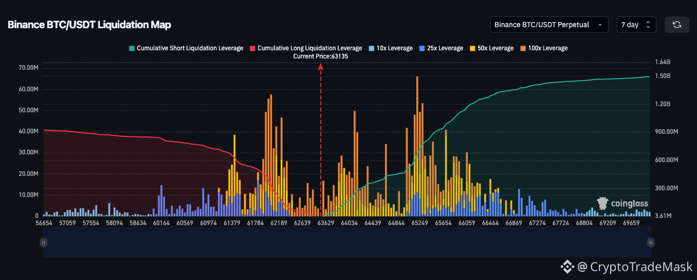Click the refresh chart icon button

pos(676,25)
